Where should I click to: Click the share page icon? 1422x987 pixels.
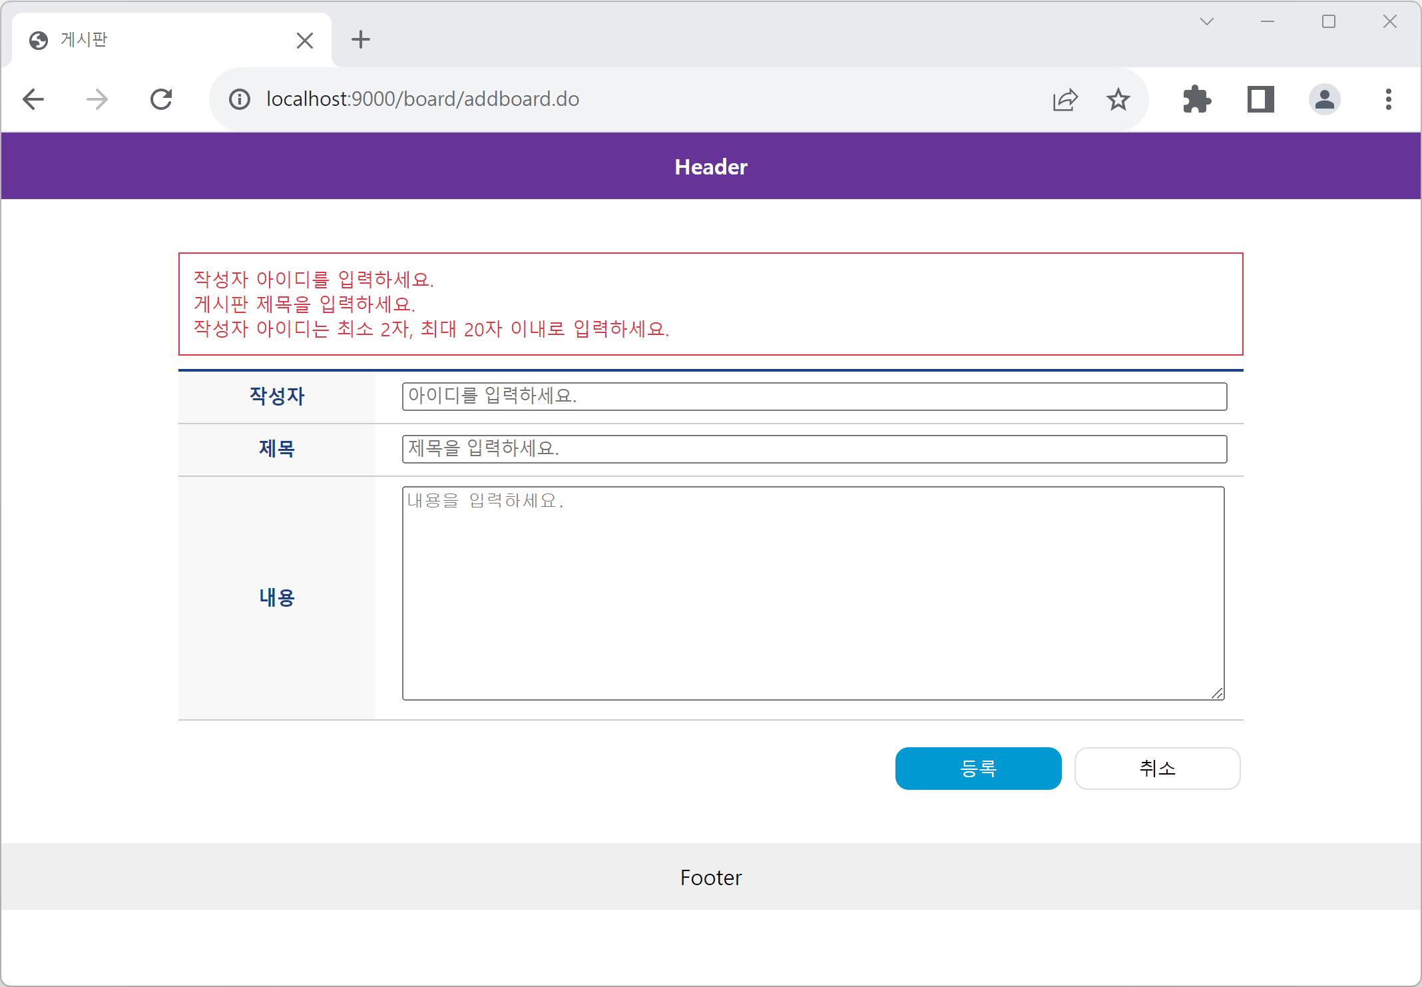tap(1065, 100)
